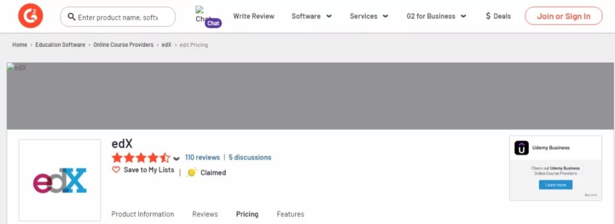This screenshot has width=615, height=224.
Task: Click the Learn more button
Action: [x=556, y=185]
